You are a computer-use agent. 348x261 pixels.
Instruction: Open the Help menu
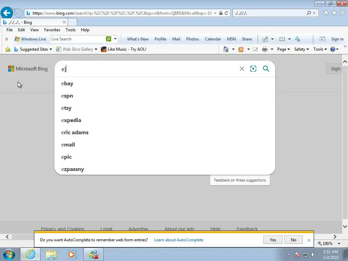(85, 30)
